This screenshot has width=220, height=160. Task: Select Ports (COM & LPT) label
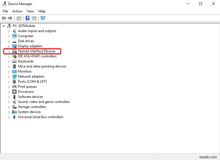click(32, 82)
